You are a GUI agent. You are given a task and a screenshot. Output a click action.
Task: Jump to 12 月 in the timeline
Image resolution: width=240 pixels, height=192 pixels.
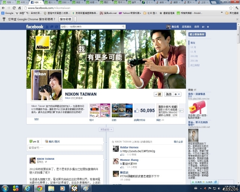[x=193, y=47]
